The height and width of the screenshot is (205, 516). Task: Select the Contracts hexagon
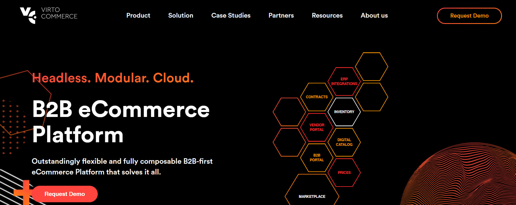317,97
